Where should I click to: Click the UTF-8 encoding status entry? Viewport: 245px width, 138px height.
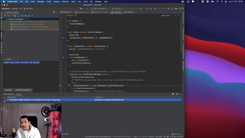coord(144,137)
